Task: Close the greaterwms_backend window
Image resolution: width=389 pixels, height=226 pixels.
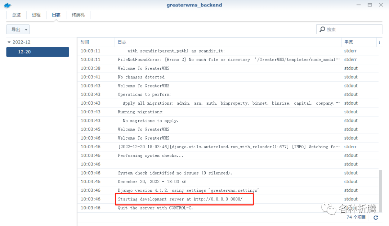Action: (x=381, y=5)
